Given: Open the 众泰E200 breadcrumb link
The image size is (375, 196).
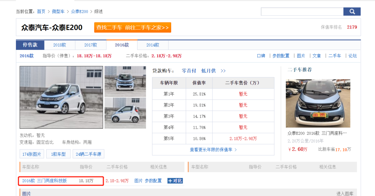Looking at the screenshot, I should click(x=80, y=11).
